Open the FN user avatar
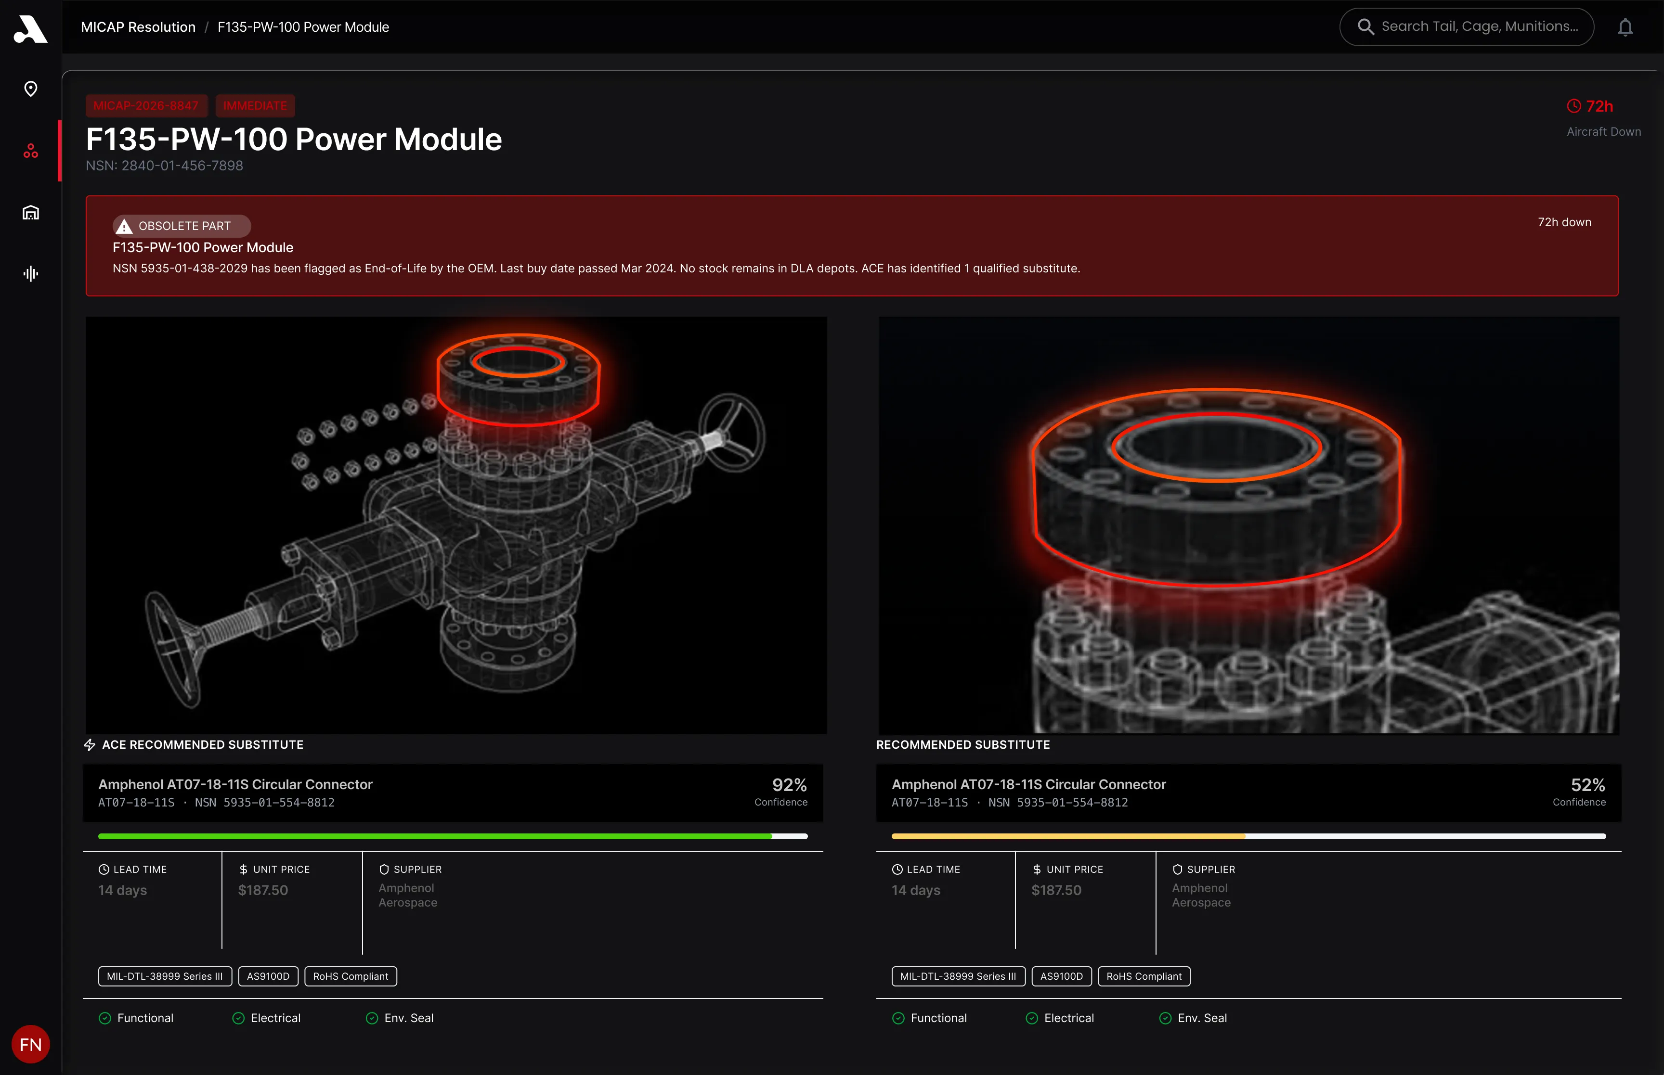Screen dimensions: 1664x1075 (31, 1044)
